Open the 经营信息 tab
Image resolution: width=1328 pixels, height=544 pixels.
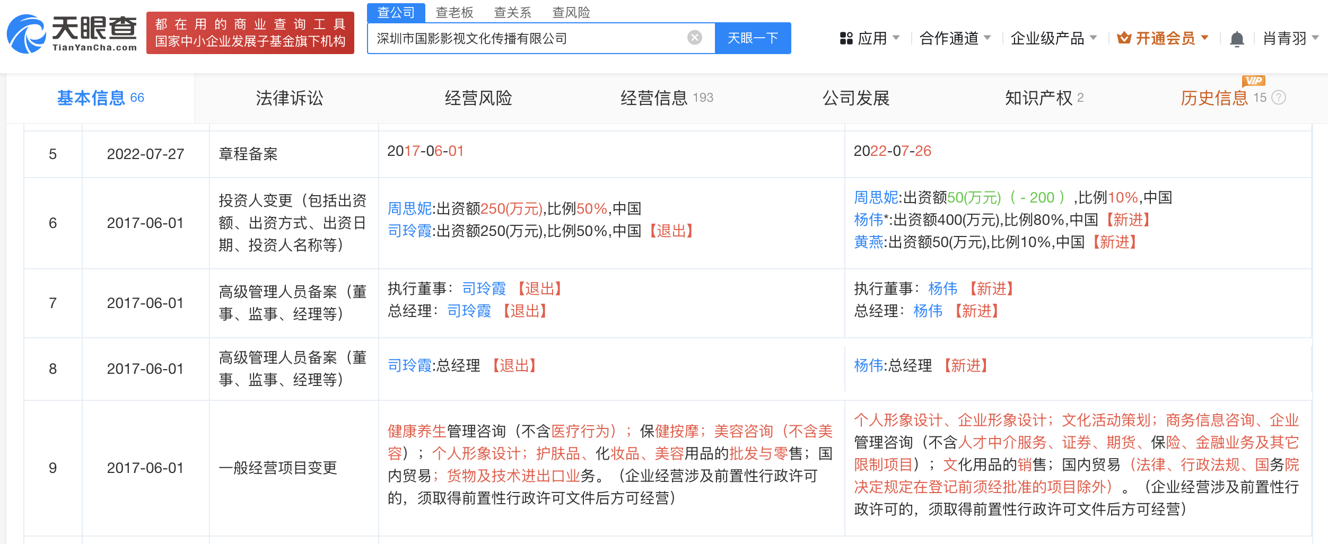tap(667, 98)
